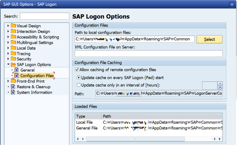Select the Tracing tree label
This screenshot has width=237, height=146.
click(24, 54)
